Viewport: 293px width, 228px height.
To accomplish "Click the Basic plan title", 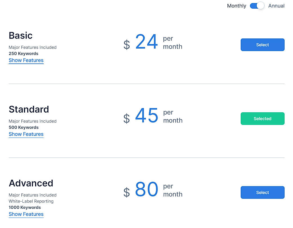I will click(x=20, y=36).
